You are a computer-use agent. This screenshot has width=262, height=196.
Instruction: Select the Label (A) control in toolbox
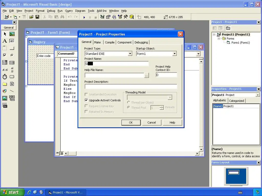click(x=5, y=41)
